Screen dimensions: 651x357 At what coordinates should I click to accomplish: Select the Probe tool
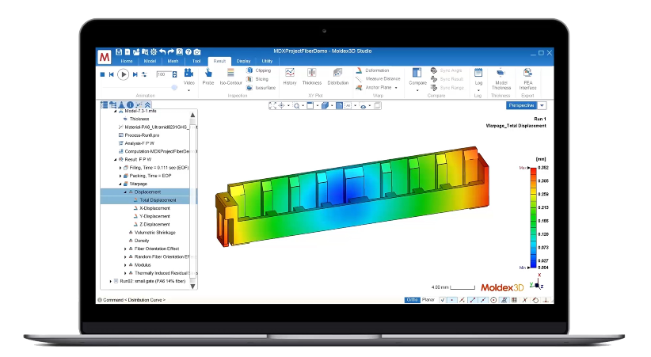point(208,77)
